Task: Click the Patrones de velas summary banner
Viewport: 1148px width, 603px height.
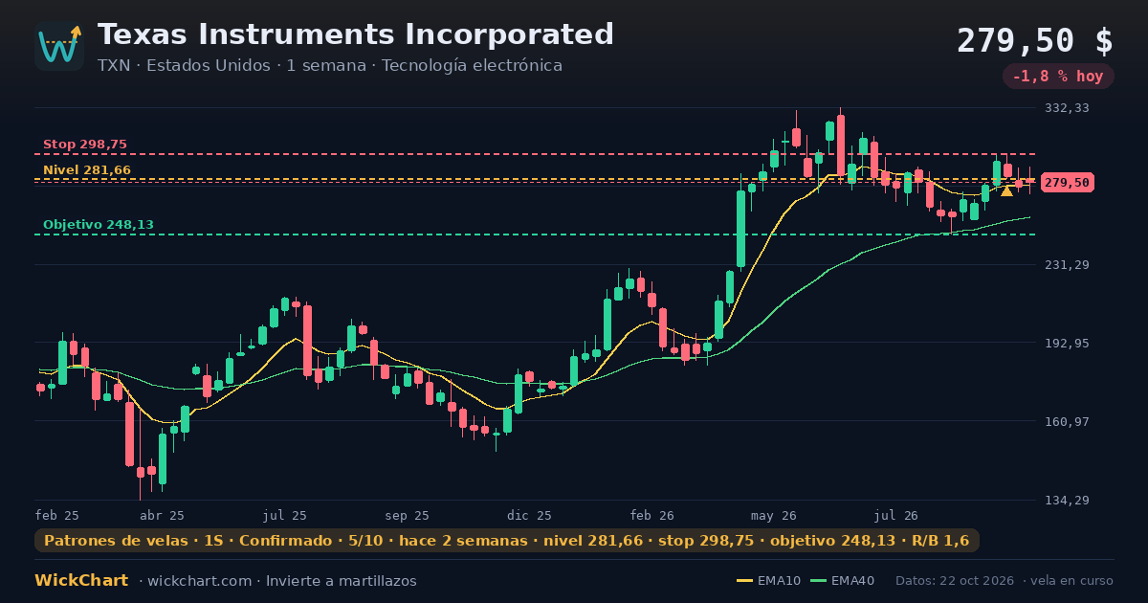Action: coord(507,541)
